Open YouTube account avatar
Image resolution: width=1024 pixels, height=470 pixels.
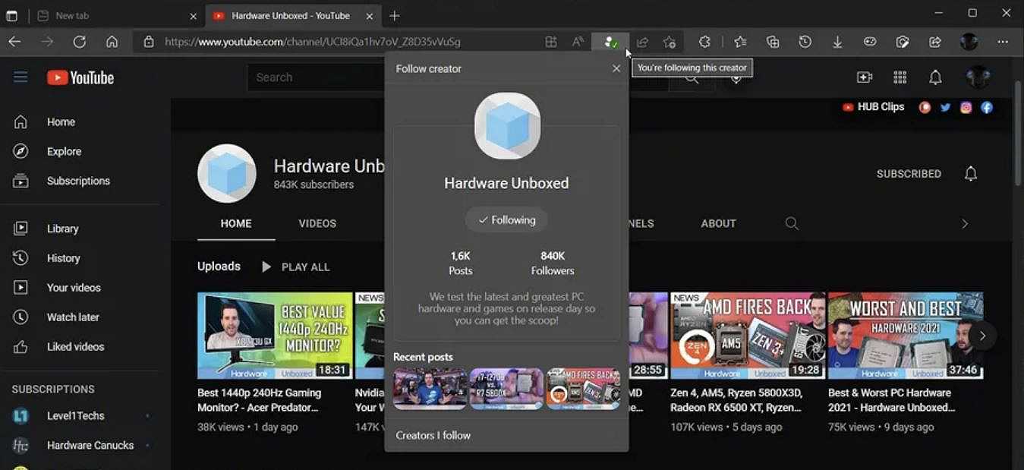pyautogui.click(x=978, y=77)
